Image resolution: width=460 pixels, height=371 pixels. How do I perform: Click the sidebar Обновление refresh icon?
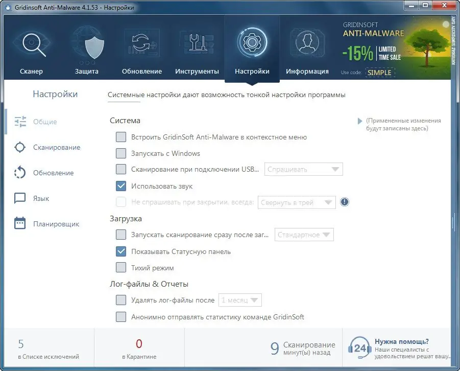pos(20,172)
